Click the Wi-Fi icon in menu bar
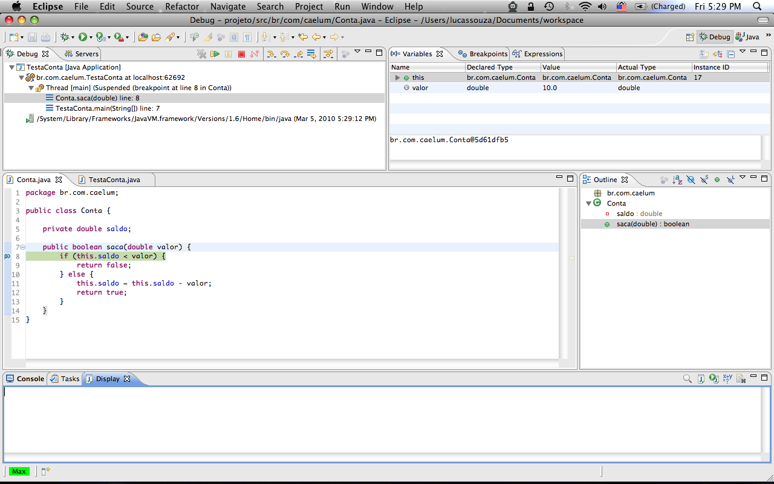The height and width of the screenshot is (484, 774). (x=585, y=7)
